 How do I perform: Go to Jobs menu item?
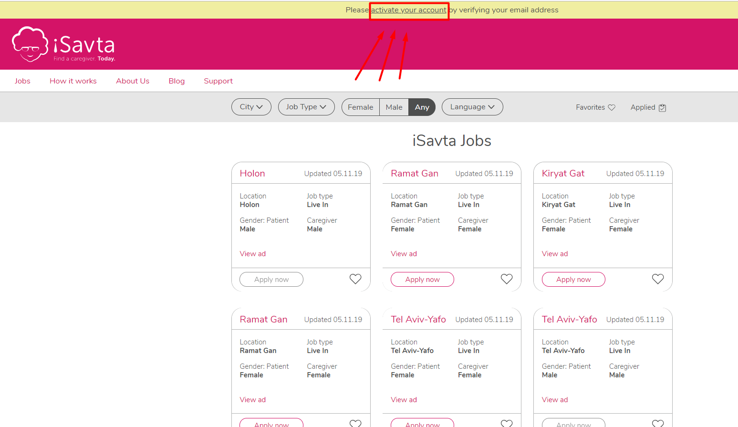[22, 81]
